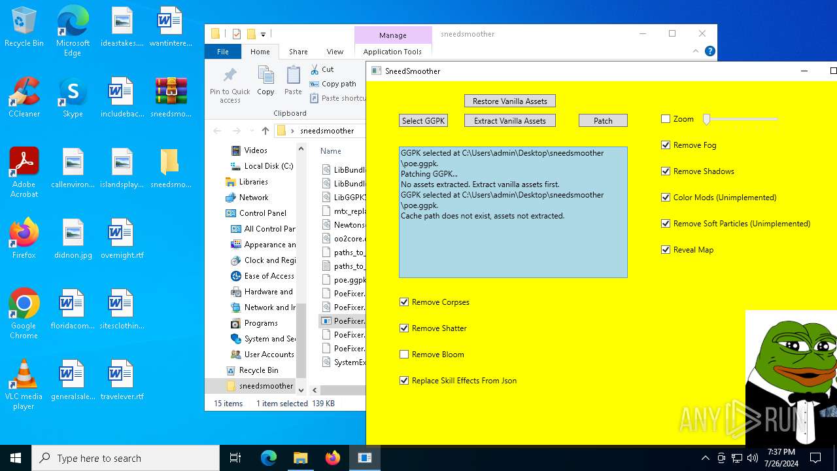Open File Explorer from the taskbar

pyautogui.click(x=300, y=458)
